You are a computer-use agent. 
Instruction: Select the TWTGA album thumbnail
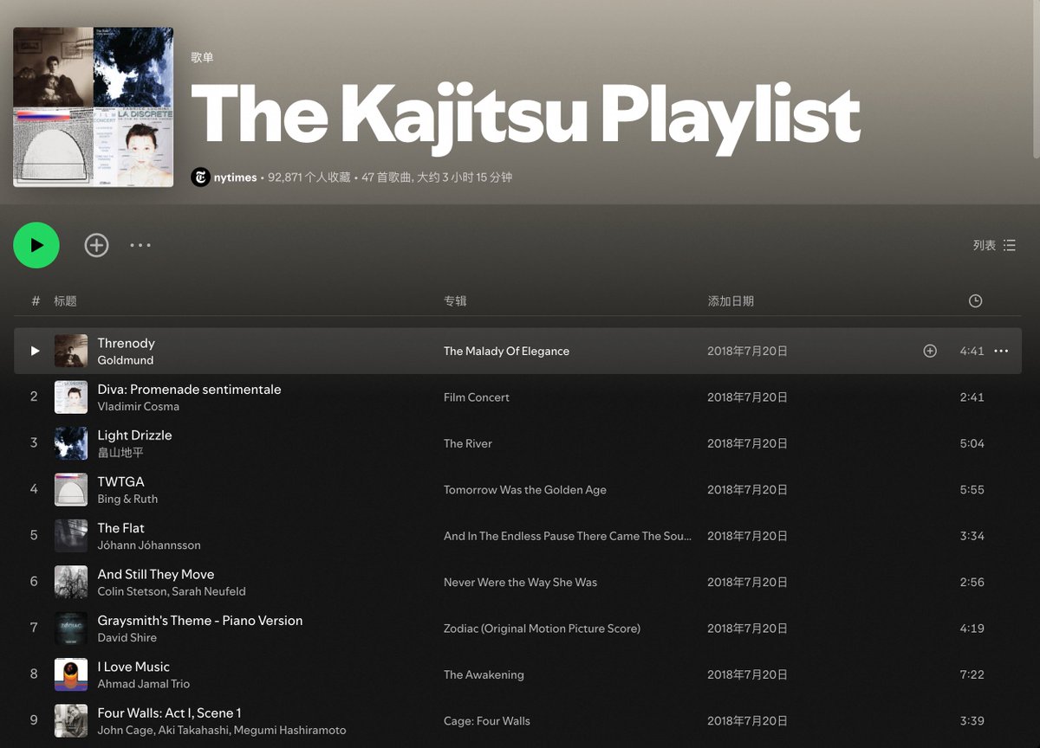coord(71,489)
